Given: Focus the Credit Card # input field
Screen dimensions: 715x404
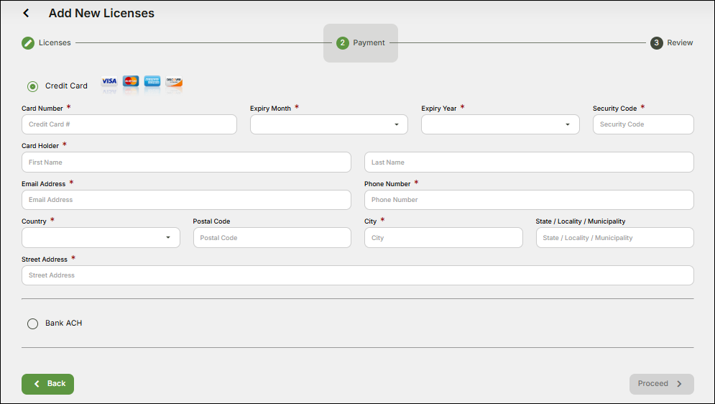Looking at the screenshot, I should click(x=129, y=124).
